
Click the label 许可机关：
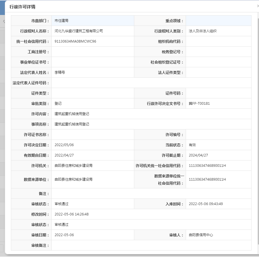point(40,166)
